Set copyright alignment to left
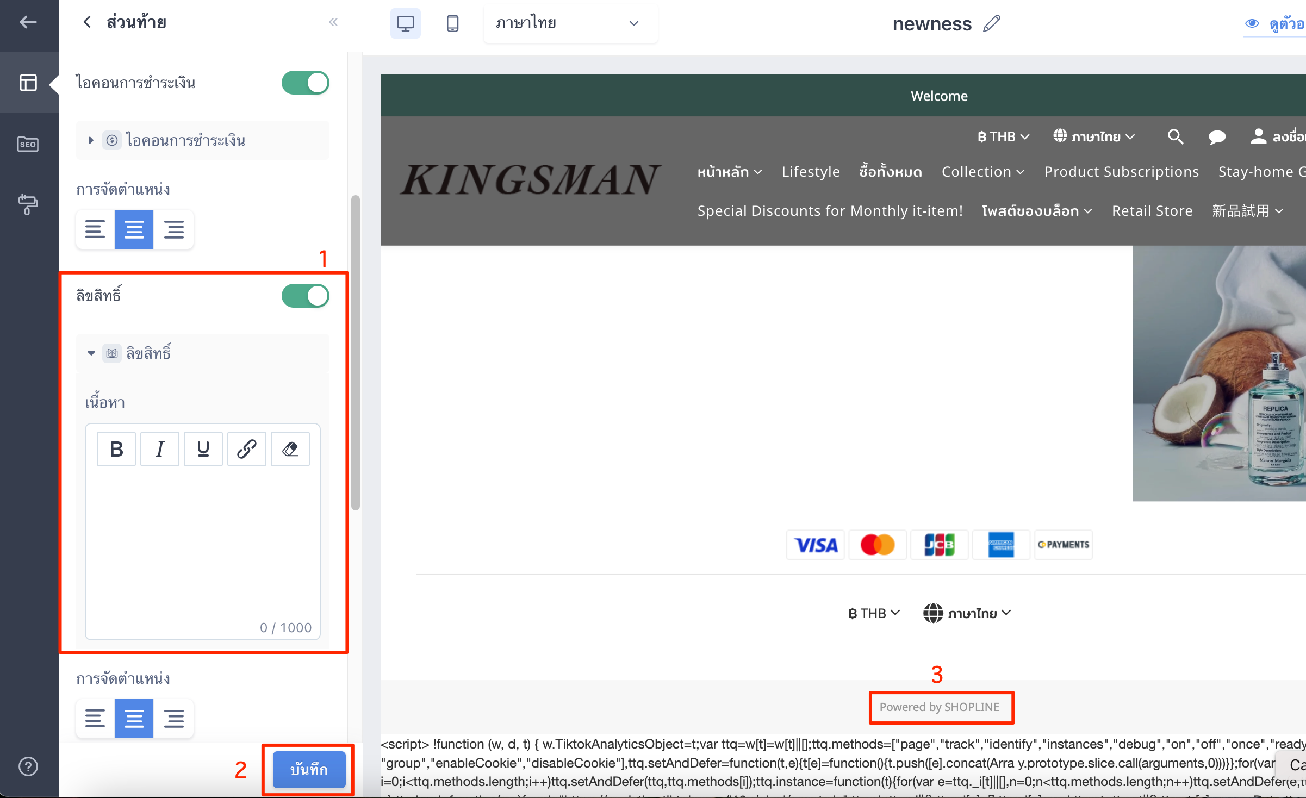Viewport: 1306px width, 798px height. [95, 719]
